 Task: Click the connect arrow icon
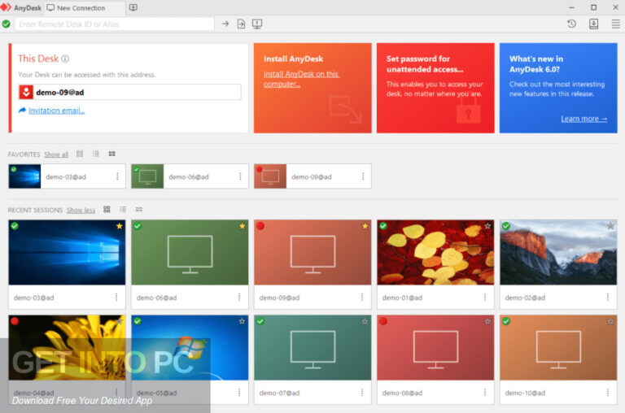click(225, 24)
